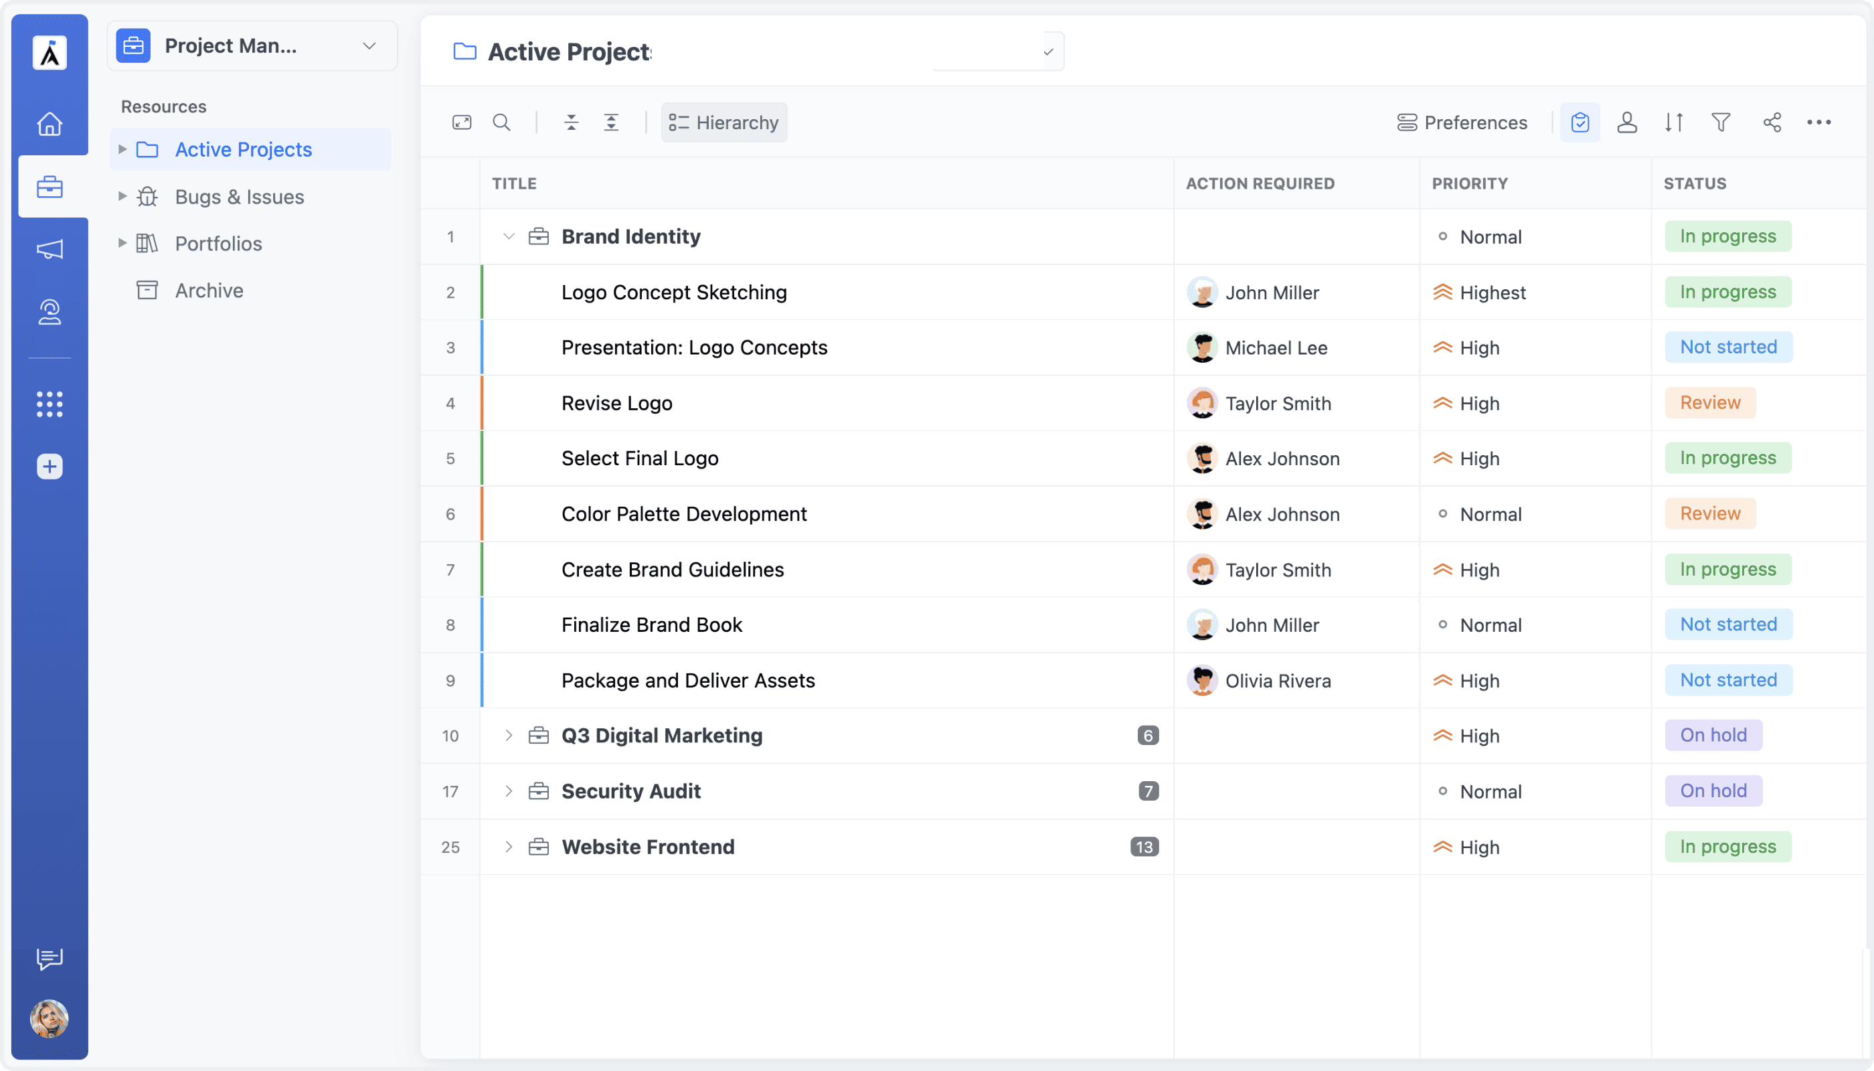Click the search magnifier icon
Screen dimensions: 1874x1071
coord(501,122)
